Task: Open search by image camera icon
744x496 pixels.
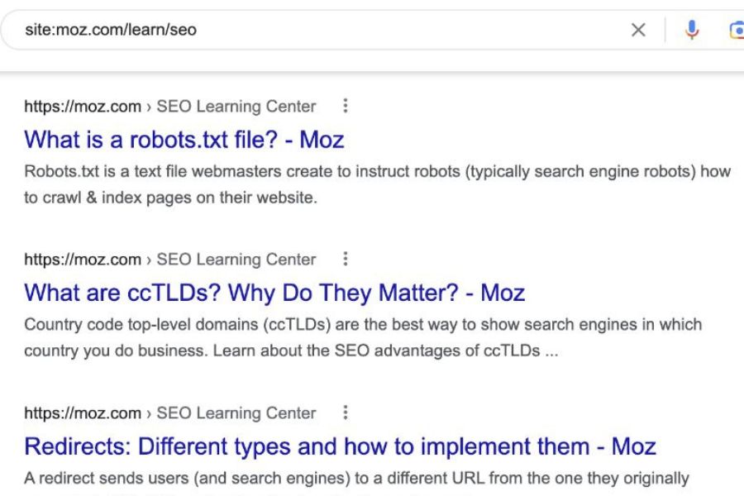Action: pyautogui.click(x=737, y=31)
